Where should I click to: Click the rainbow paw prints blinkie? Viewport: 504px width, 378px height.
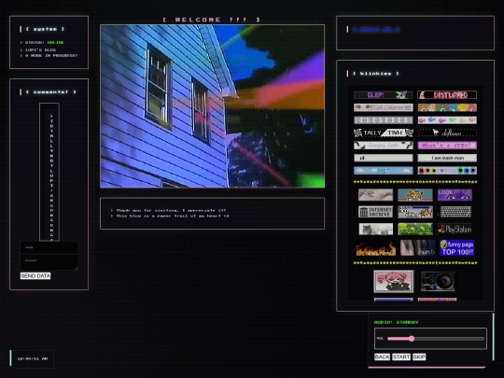point(447,120)
